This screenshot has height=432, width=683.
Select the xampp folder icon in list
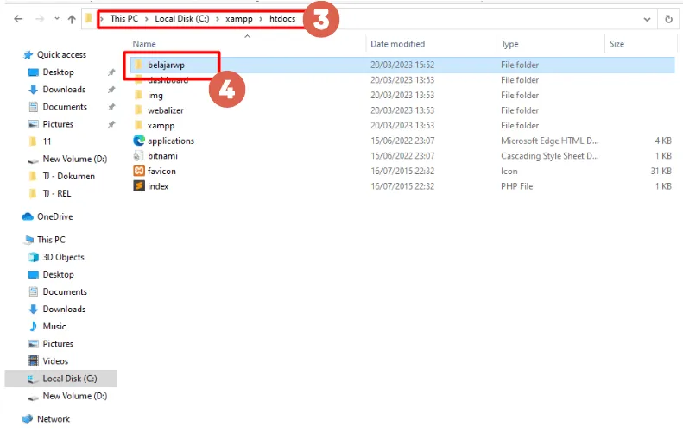138,125
